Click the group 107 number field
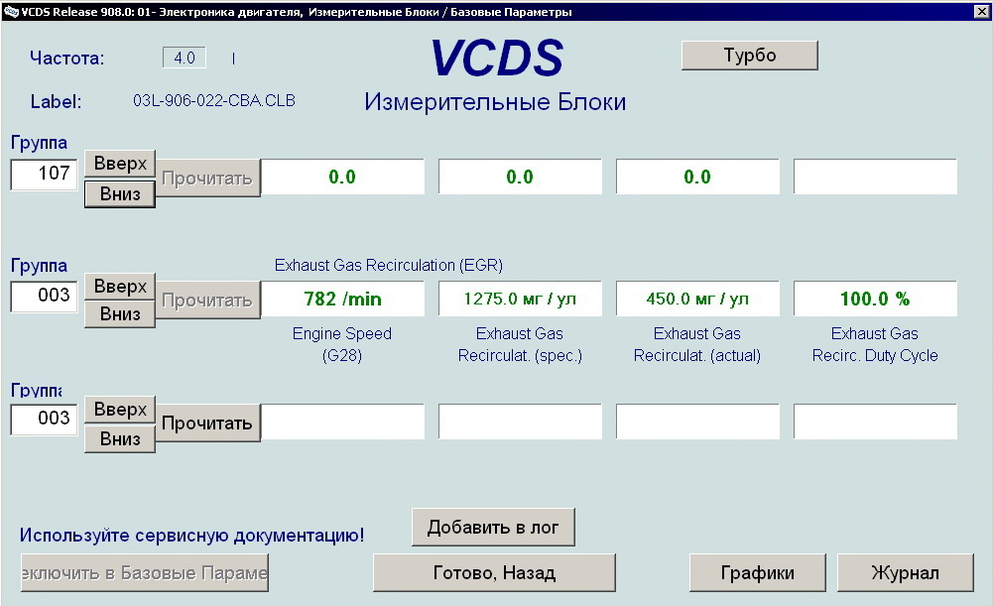The width and height of the screenshot is (993, 606). tap(44, 175)
